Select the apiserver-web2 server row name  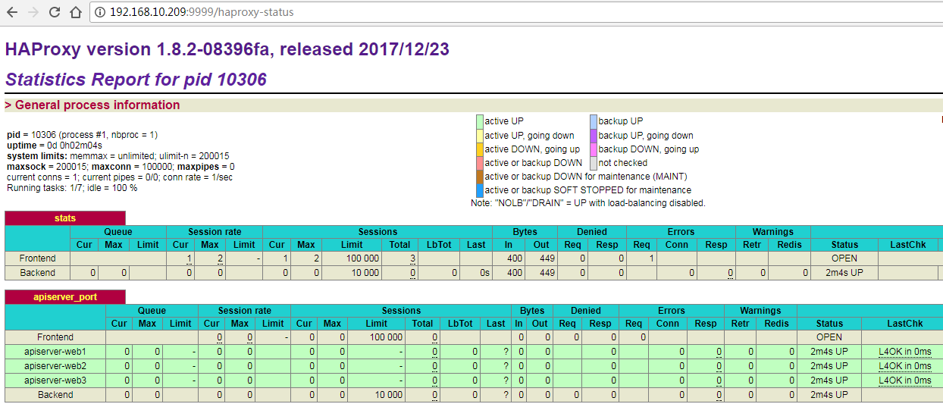tap(55, 366)
